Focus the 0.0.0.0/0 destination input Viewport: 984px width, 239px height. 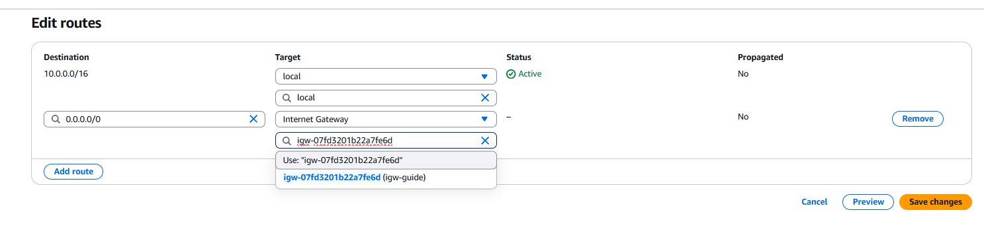pyautogui.click(x=154, y=119)
